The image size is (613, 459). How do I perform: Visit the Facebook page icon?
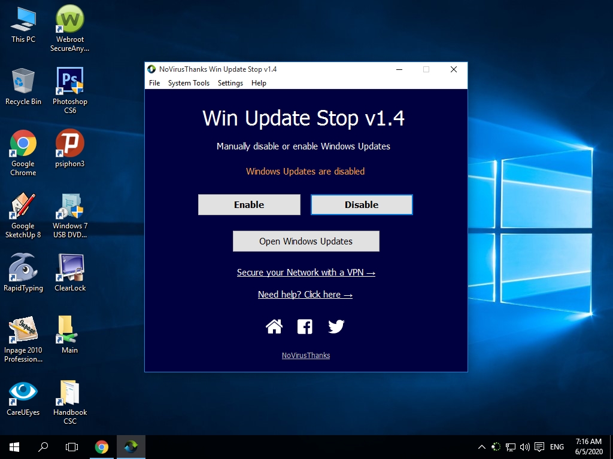(305, 326)
